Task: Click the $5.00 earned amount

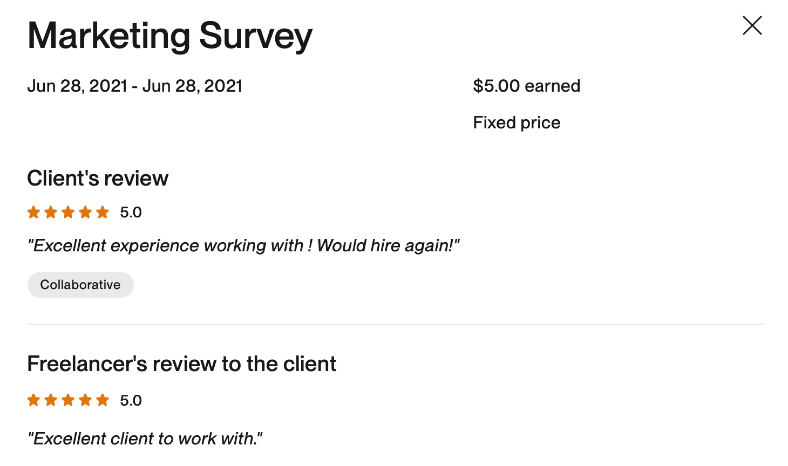Action: [526, 86]
